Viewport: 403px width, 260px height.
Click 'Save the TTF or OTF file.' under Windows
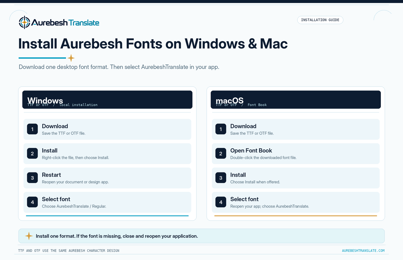63,133
